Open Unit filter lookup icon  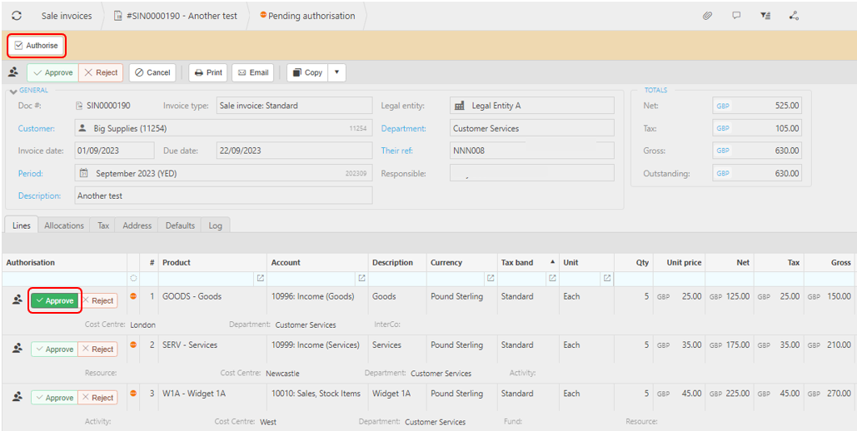(x=606, y=278)
